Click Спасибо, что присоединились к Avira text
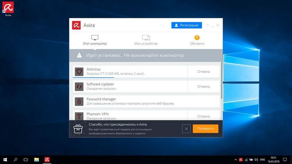This screenshot has width=292, height=164. coord(118,124)
